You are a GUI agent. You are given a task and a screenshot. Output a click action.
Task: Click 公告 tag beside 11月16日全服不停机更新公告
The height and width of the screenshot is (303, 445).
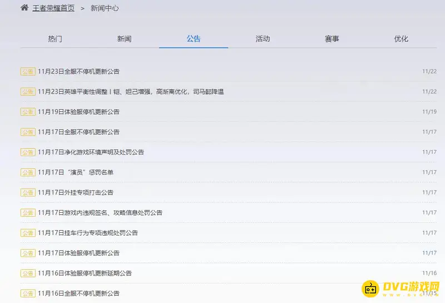[x=28, y=294]
